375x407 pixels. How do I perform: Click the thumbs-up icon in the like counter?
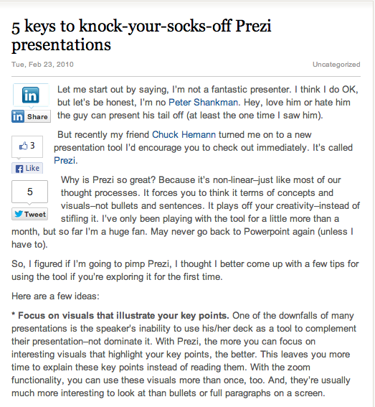point(23,146)
